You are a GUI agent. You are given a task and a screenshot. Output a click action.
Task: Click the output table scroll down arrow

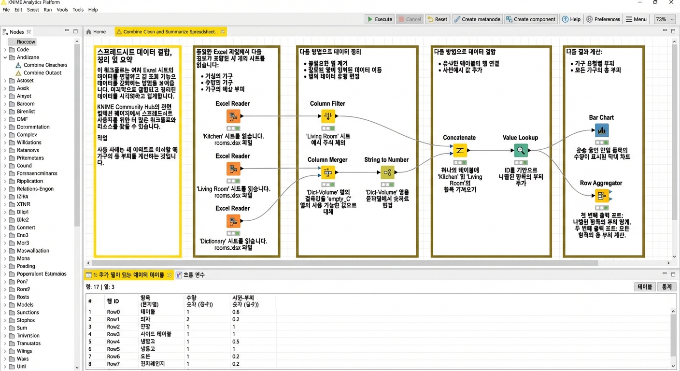673,367
